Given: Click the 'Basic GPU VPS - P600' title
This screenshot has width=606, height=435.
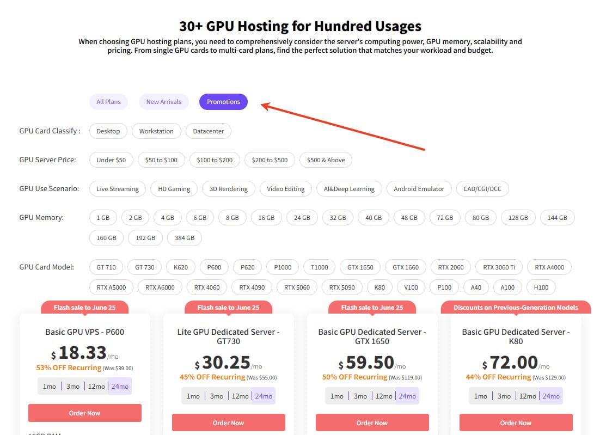Looking at the screenshot, I should pyautogui.click(x=84, y=332).
